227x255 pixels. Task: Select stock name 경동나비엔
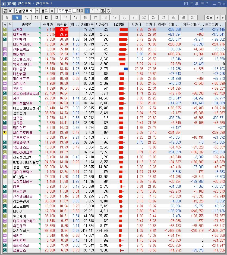(21, 167)
